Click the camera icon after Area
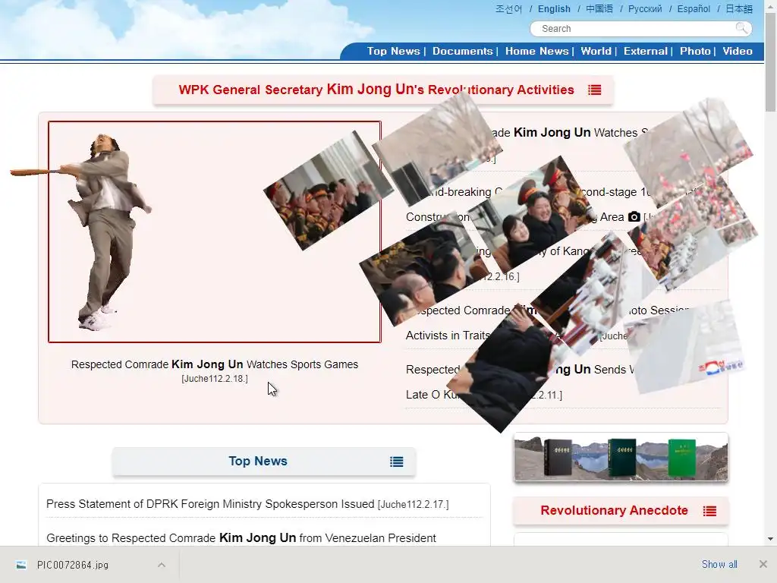This screenshot has height=583, width=777. tap(634, 216)
